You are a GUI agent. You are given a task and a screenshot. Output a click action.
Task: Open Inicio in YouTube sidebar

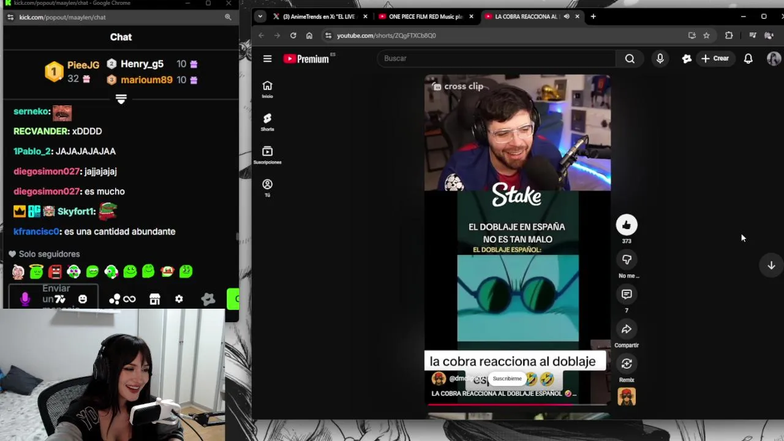(267, 89)
